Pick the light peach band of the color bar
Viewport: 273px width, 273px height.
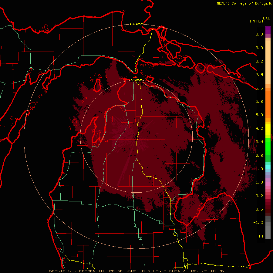[268, 63]
